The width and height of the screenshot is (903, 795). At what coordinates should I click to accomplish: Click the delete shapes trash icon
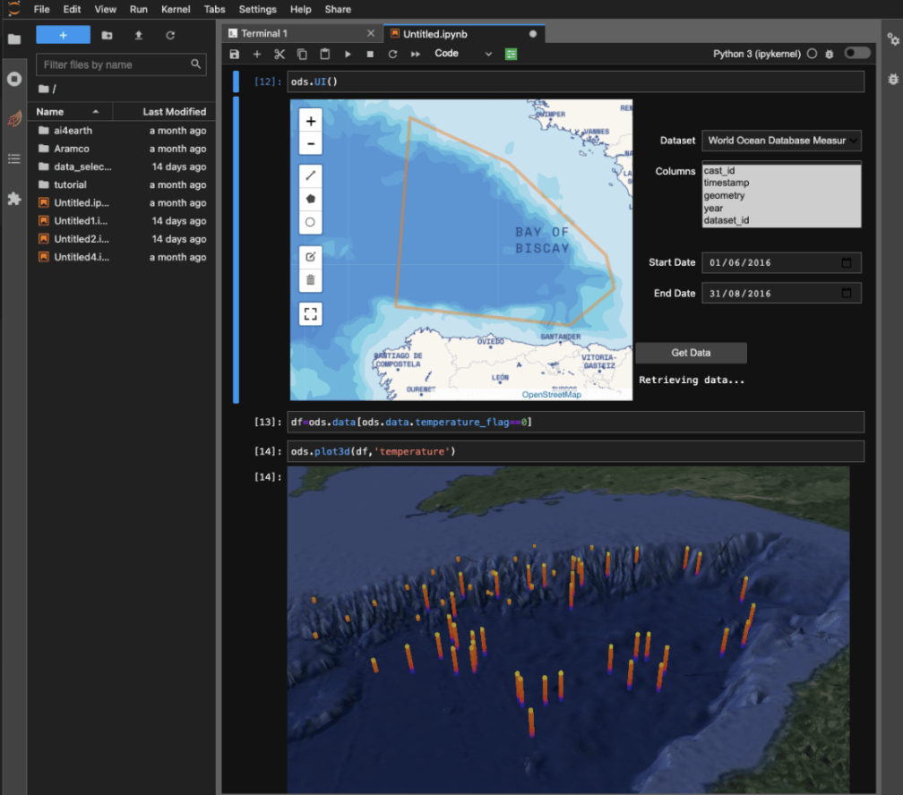pos(310,279)
